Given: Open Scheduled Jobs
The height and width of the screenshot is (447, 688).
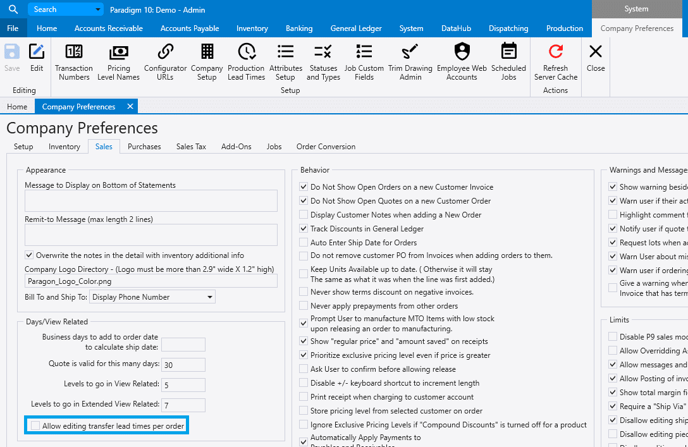Looking at the screenshot, I should 508,62.
